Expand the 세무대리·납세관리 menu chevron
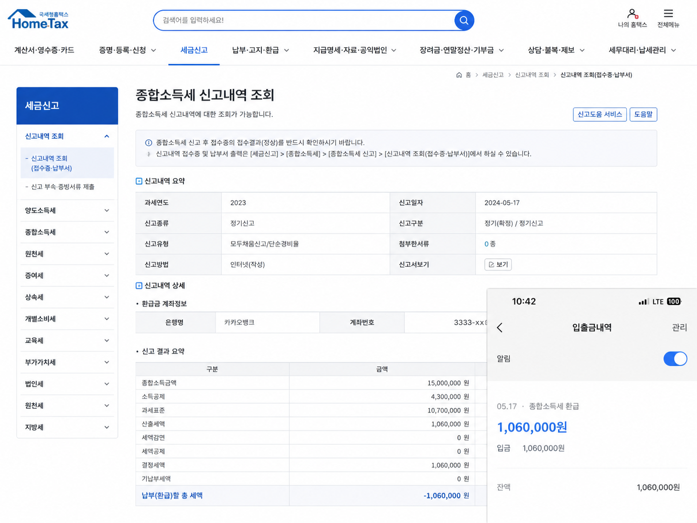The height and width of the screenshot is (523, 697). click(x=673, y=50)
